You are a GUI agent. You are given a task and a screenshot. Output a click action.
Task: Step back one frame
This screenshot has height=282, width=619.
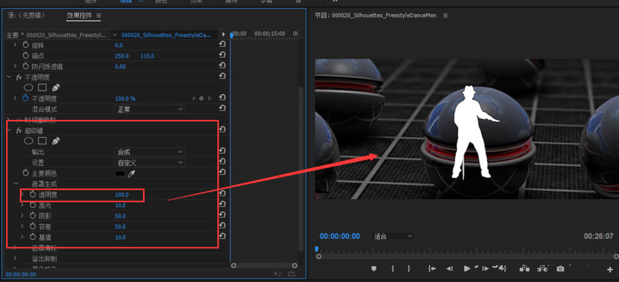[449, 268]
